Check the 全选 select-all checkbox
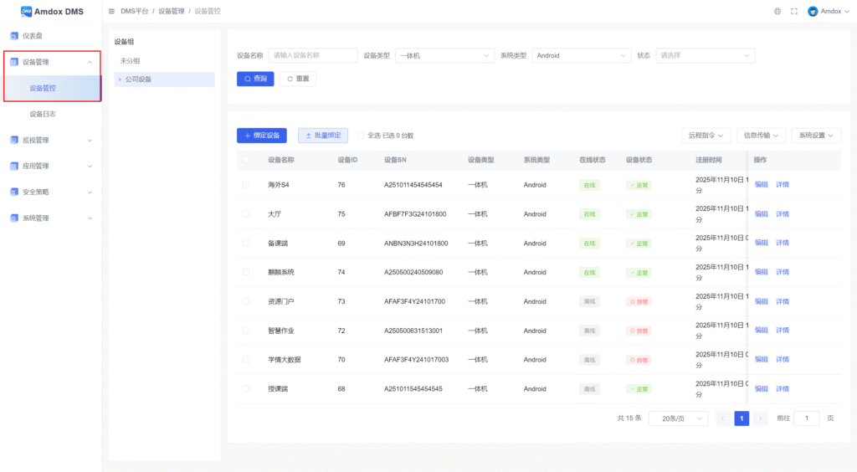This screenshot has height=472, width=857. click(361, 135)
